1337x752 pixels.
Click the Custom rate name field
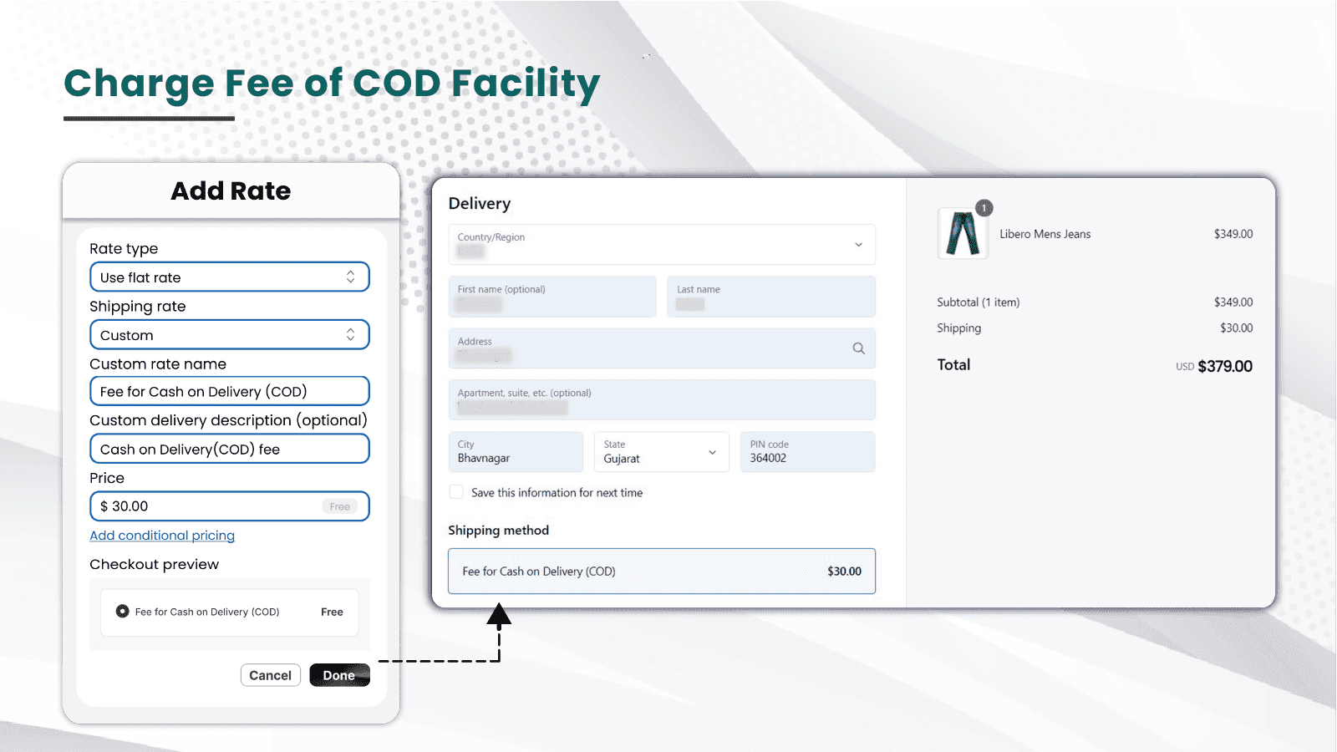[x=229, y=391]
